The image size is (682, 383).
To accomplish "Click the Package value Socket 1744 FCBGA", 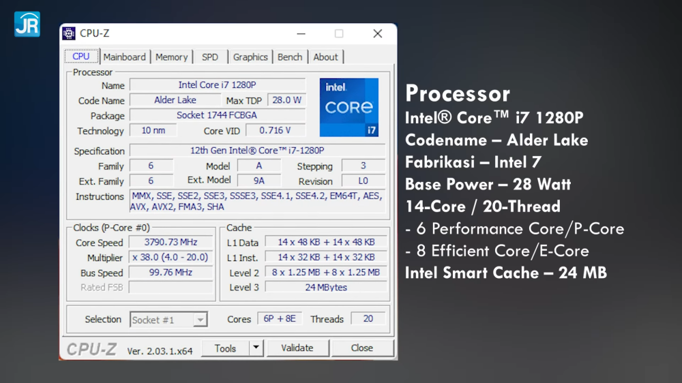I will [218, 115].
